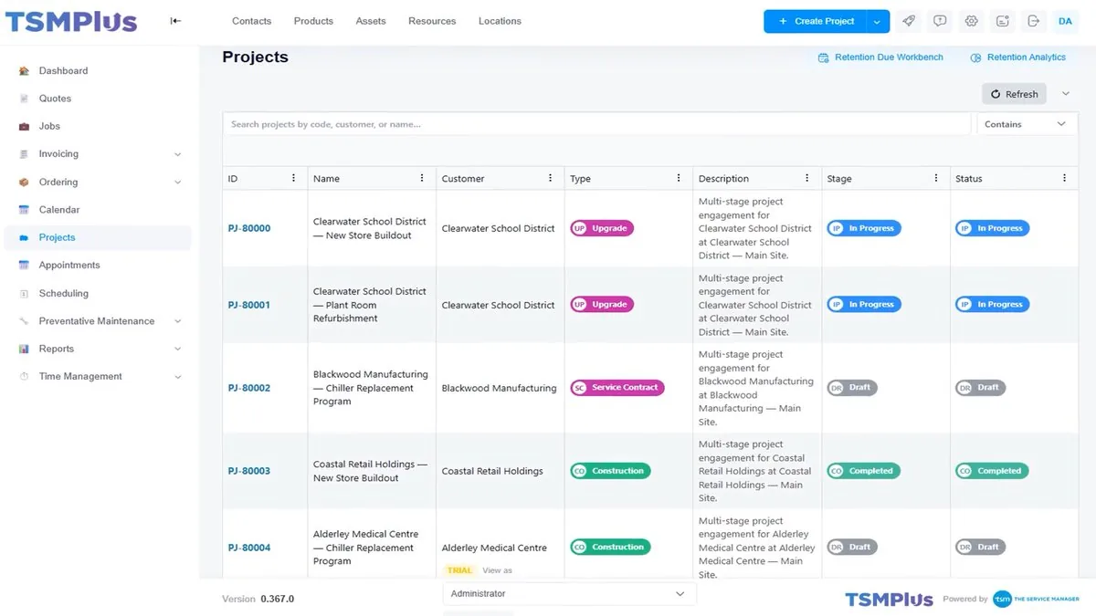Open project PJ-80000
Image resolution: width=1096 pixels, height=616 pixels.
(x=249, y=228)
